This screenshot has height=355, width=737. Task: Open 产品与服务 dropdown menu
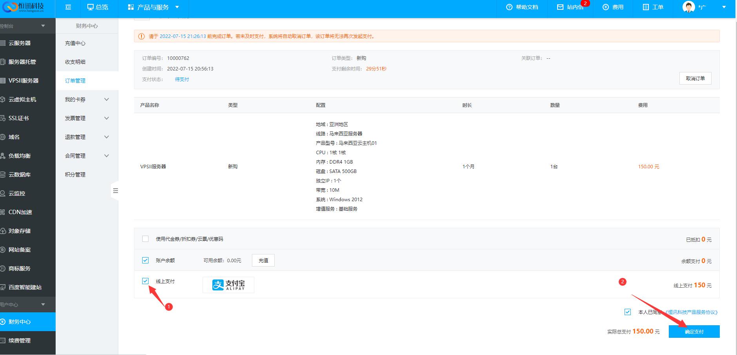click(x=153, y=7)
